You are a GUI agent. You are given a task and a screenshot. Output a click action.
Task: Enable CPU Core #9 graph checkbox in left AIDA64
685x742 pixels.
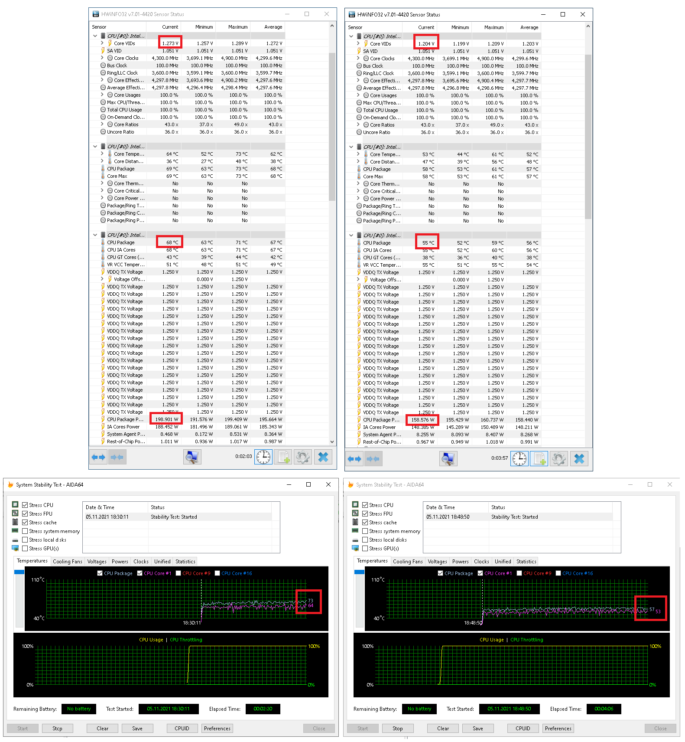pyautogui.click(x=179, y=573)
